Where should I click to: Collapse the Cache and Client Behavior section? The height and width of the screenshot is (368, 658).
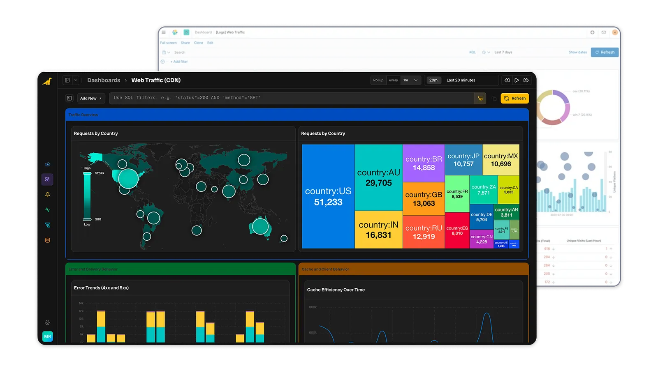click(x=413, y=269)
